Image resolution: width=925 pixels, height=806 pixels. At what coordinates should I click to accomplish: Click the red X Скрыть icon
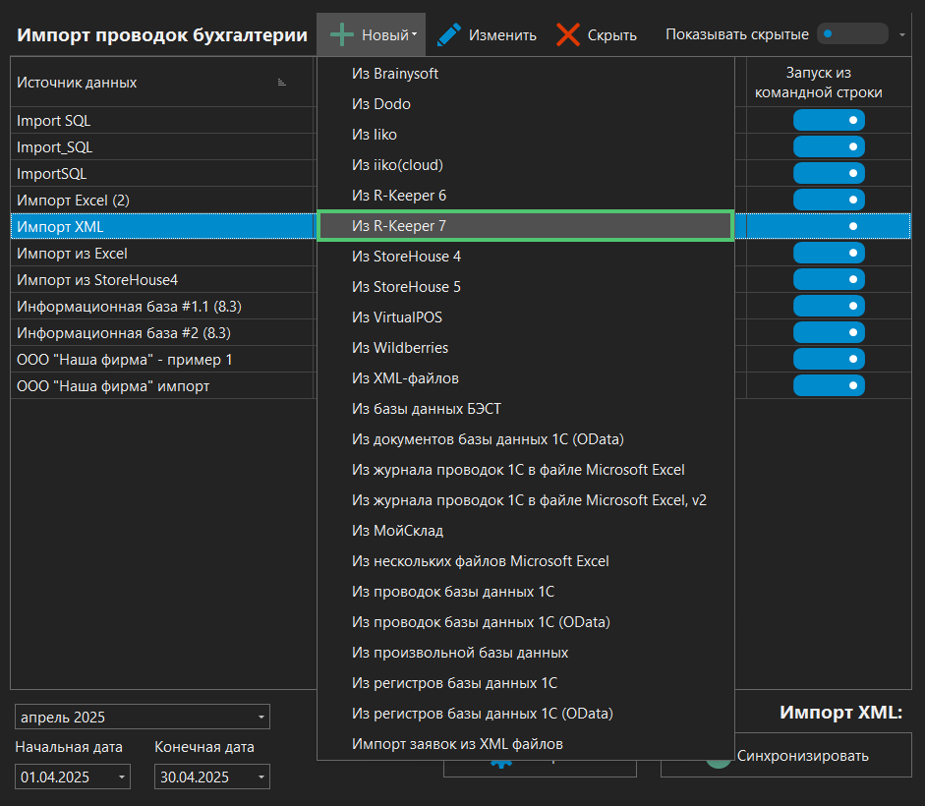pyautogui.click(x=568, y=35)
